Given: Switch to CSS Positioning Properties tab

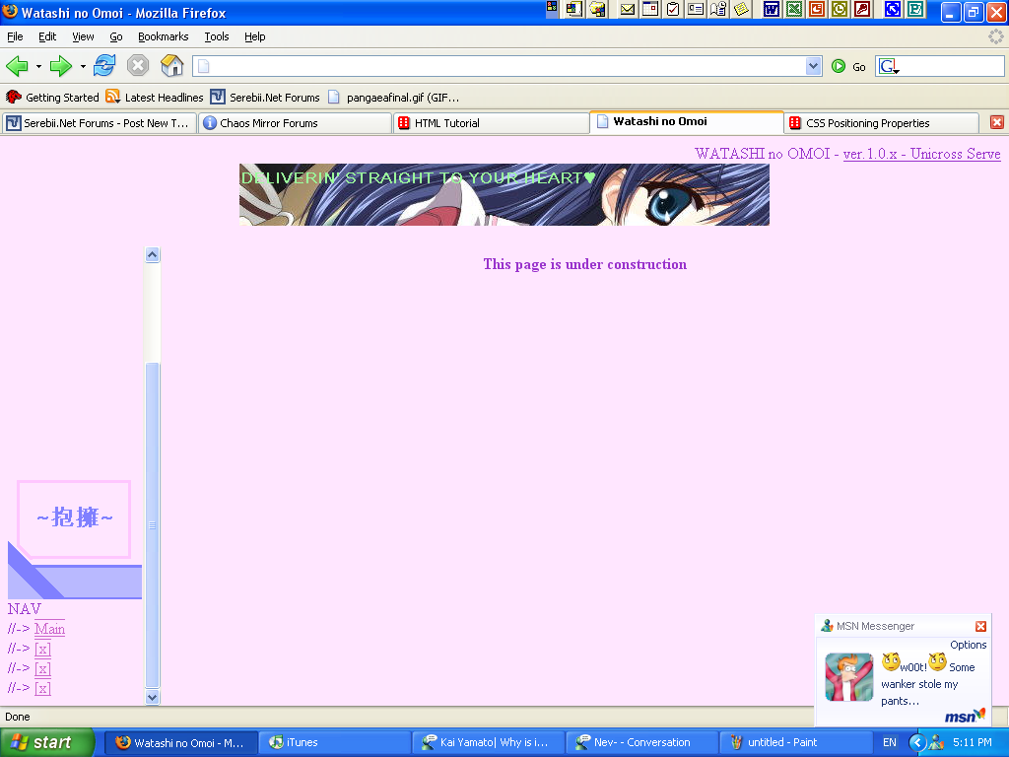Looking at the screenshot, I should (x=882, y=123).
